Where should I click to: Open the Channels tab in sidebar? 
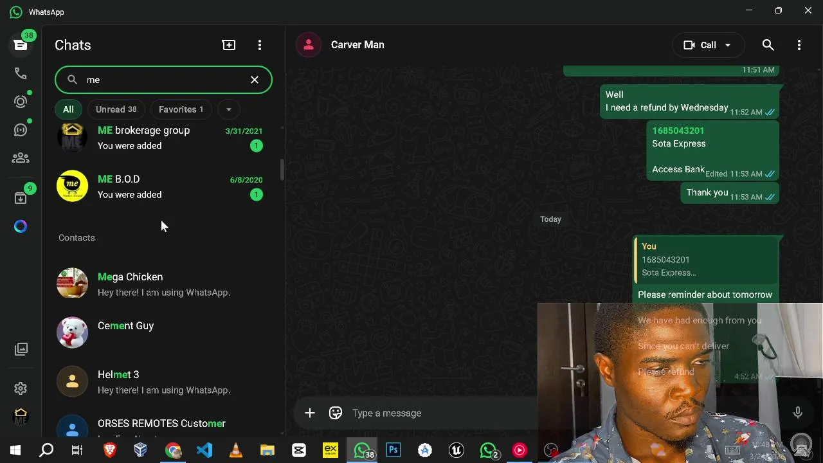coord(21,130)
